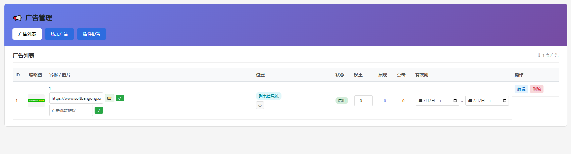Click the 状态 column header
The height and width of the screenshot is (154, 571).
(x=340, y=75)
